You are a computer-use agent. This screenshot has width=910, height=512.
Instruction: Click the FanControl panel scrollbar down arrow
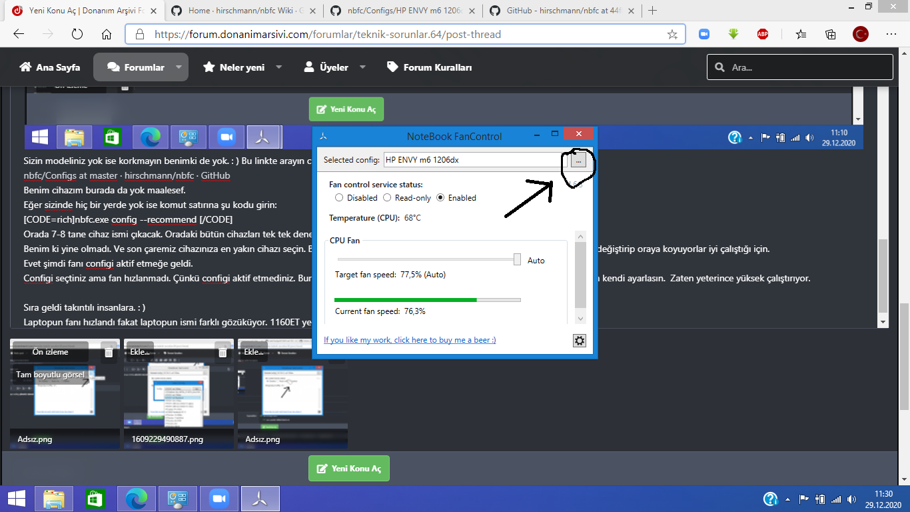click(580, 319)
